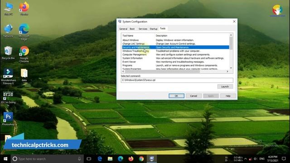Open Firefox from taskbar
This screenshot has height=163, width=290.
pyautogui.click(x=131, y=159)
